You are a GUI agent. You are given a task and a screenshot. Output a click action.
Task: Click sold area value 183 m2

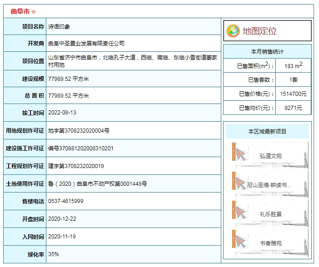pos(293,65)
